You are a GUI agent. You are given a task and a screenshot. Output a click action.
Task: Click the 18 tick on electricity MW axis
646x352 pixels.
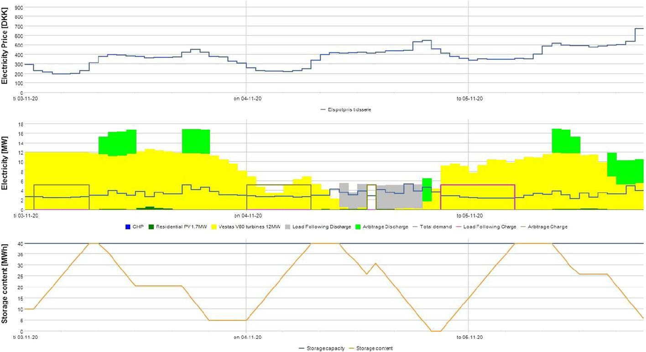pyautogui.click(x=21, y=124)
